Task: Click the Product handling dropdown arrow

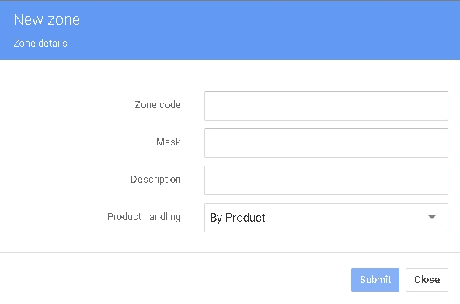Action: (431, 217)
